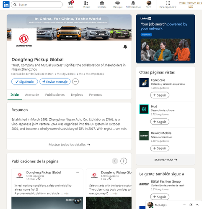Image resolution: width=202 pixels, height=209 pixels.
Task: Open Empleos briefcase icon in navbar
Action: click(102, 5)
